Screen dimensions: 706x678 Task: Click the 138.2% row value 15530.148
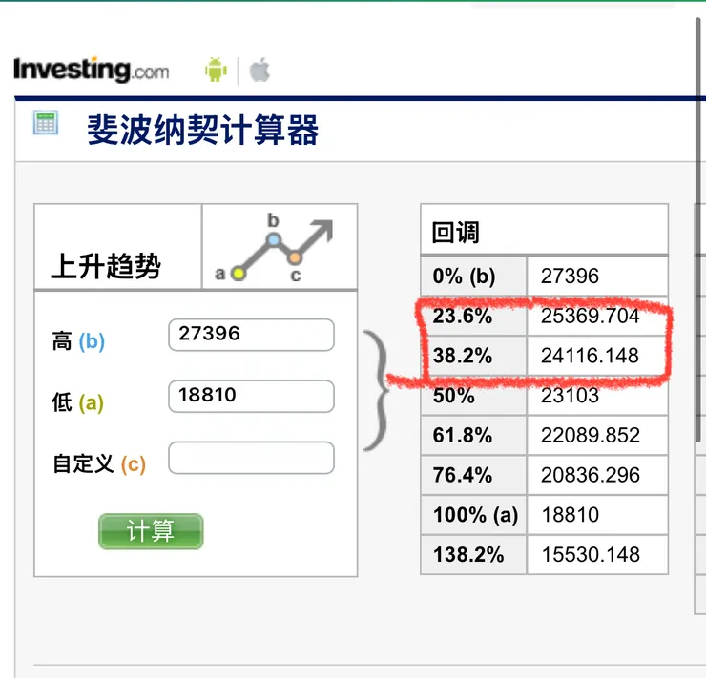pos(590,554)
